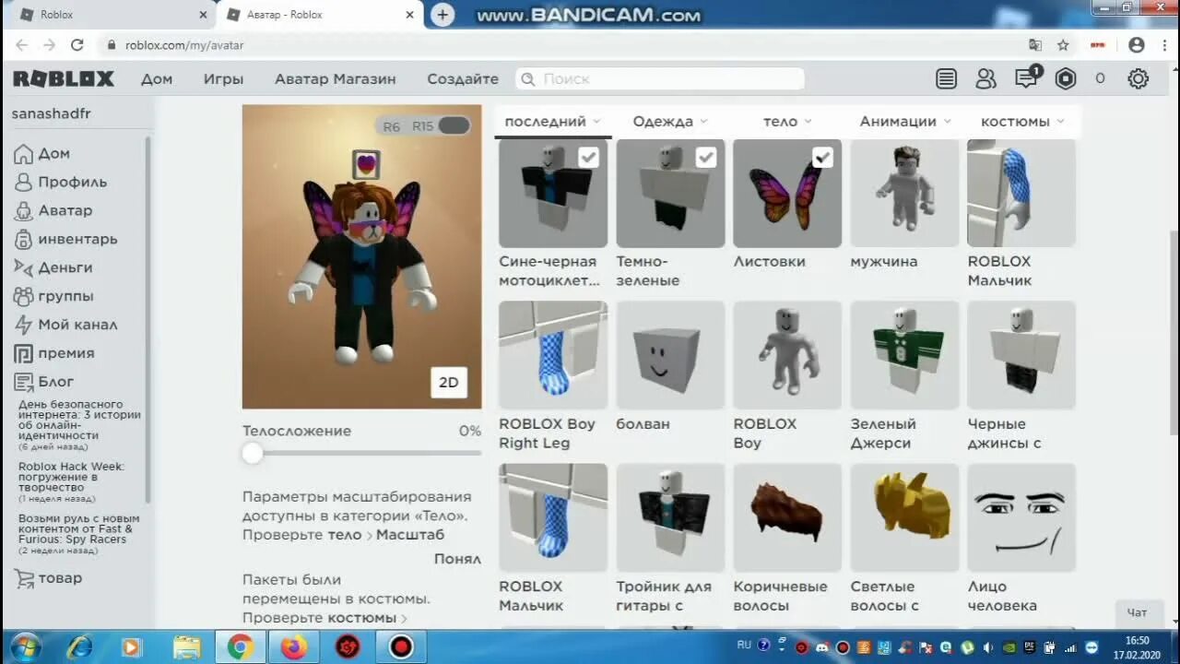The width and height of the screenshot is (1180, 664).
Task: Click the товар shopping cart icon
Action: point(23,578)
